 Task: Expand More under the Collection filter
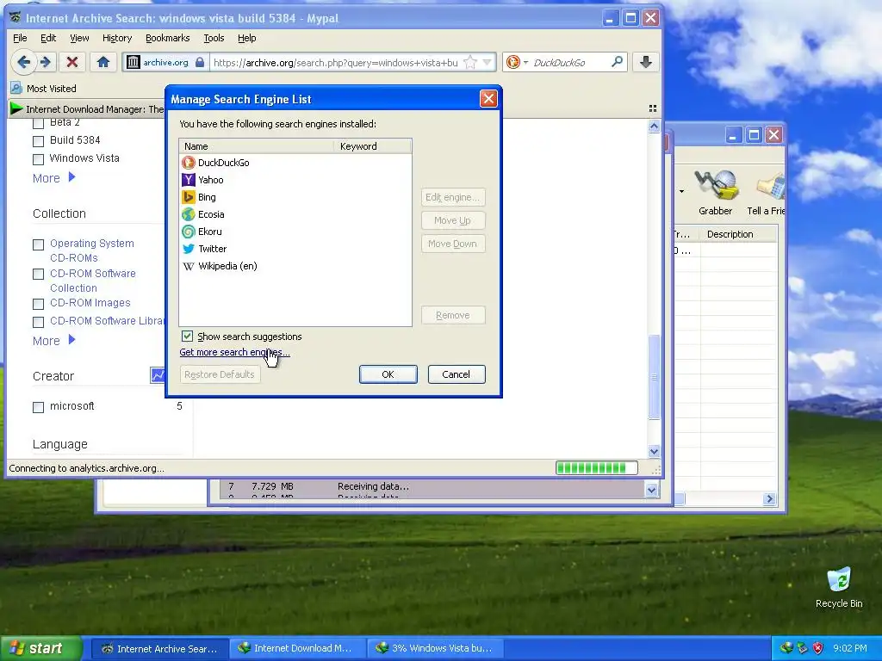(54, 341)
